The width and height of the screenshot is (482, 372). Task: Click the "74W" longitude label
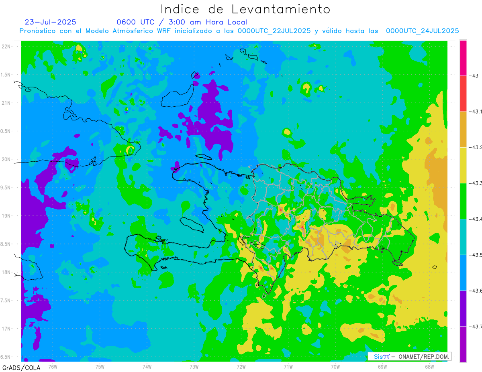tap(147, 366)
